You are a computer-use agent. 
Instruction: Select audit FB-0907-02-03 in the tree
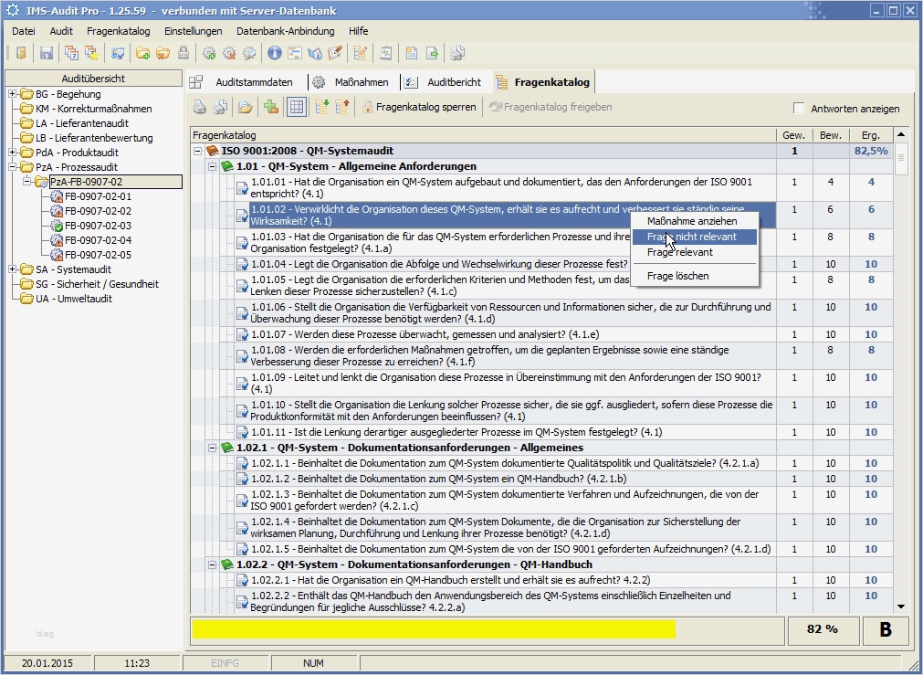[97, 226]
